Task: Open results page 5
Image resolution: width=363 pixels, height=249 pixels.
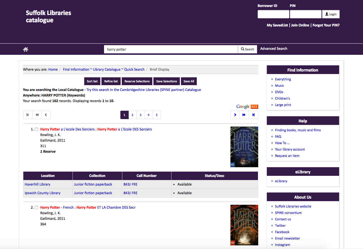Action: point(157,115)
